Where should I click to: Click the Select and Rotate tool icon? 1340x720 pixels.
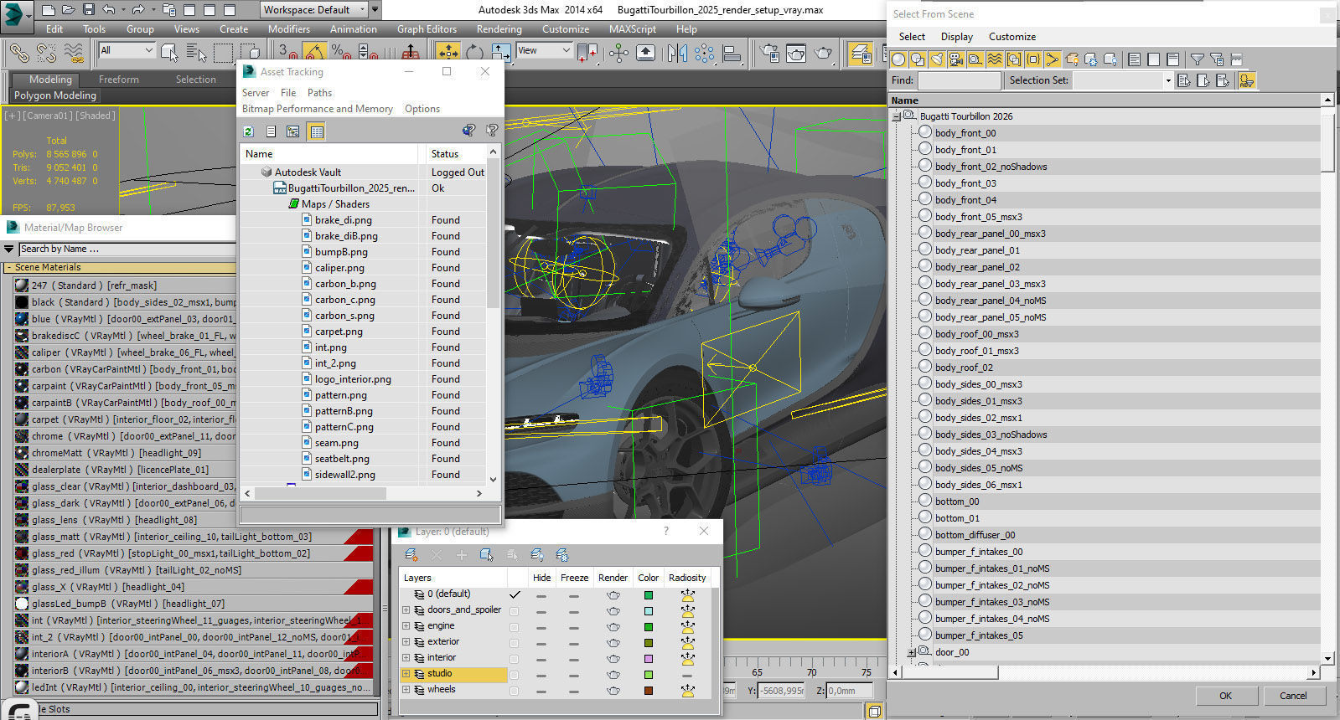coord(474,53)
